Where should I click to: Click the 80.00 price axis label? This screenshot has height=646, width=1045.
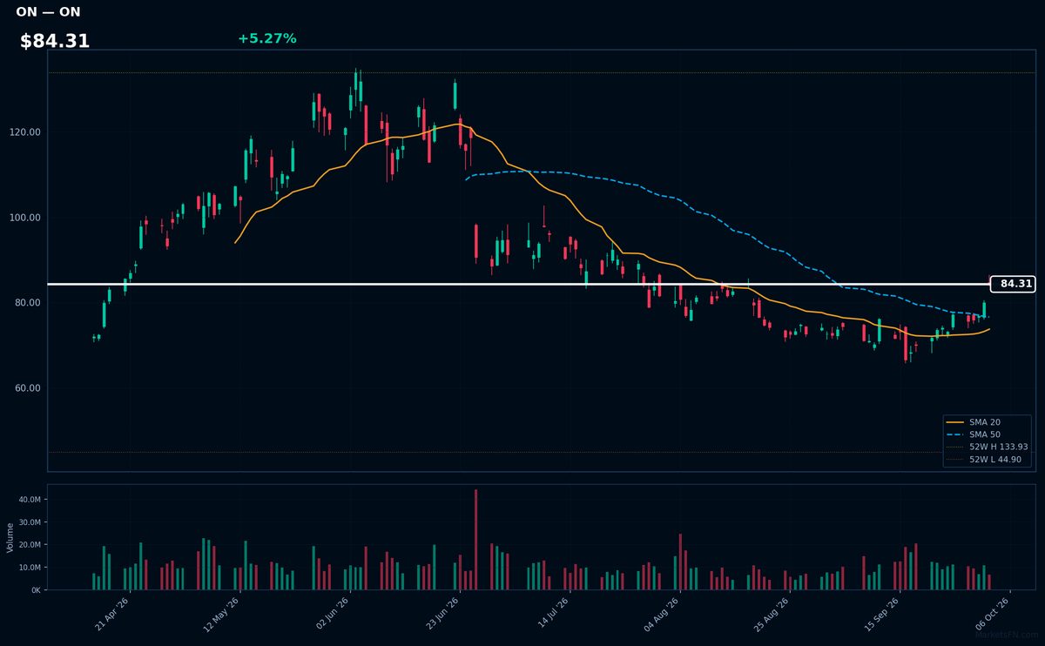click(28, 303)
